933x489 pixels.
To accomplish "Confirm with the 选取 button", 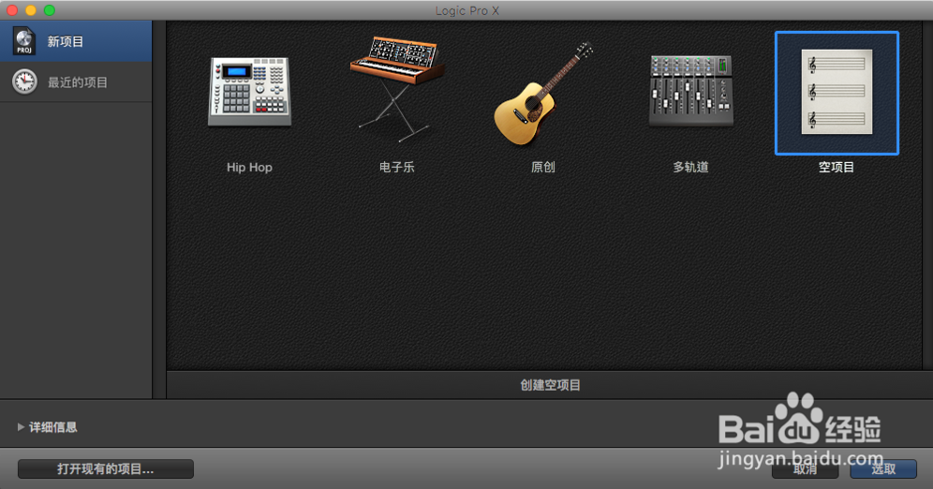I will point(883,468).
